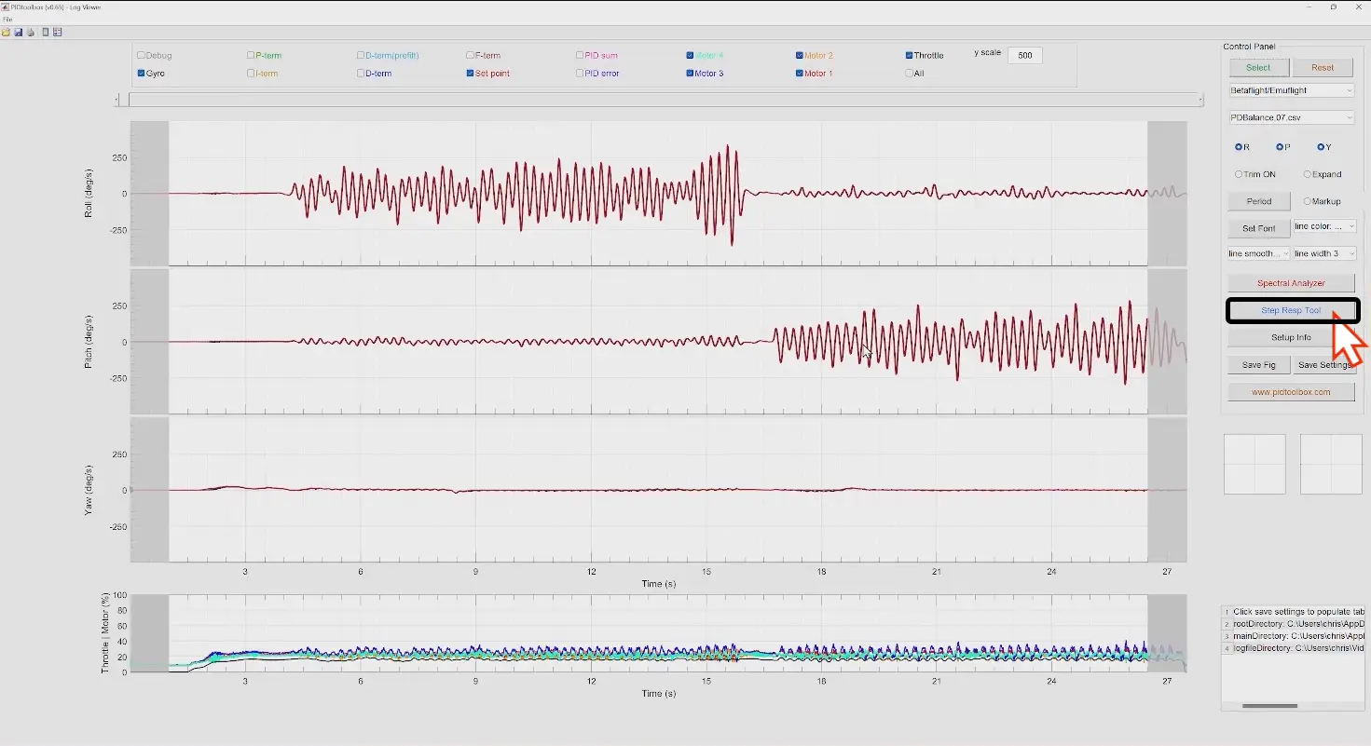This screenshot has width=1371, height=746.
Task: Enable the Debug checkbox
Action: 141,56
